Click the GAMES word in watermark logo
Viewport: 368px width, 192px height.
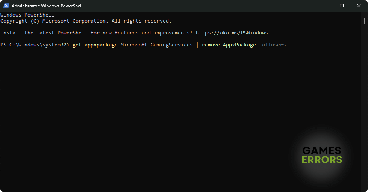pyautogui.click(x=322, y=151)
